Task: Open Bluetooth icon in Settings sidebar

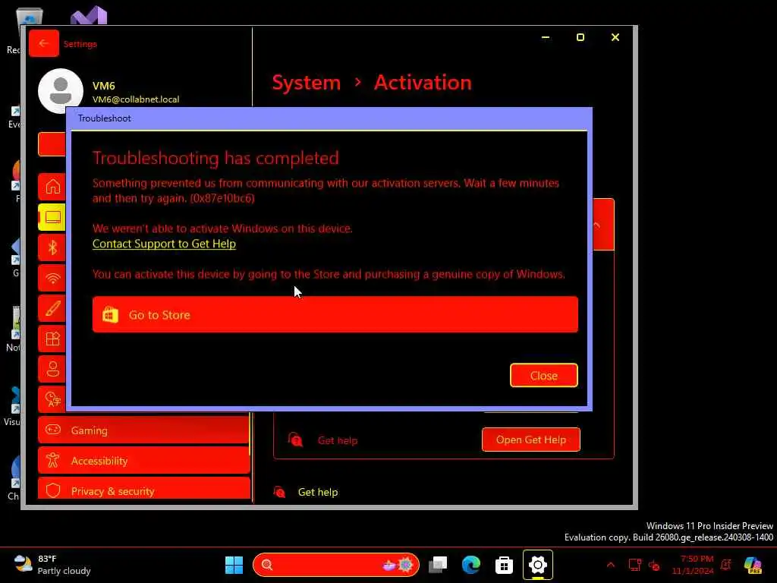Action: [x=52, y=247]
